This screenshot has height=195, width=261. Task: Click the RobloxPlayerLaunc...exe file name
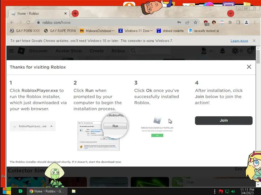33,126
